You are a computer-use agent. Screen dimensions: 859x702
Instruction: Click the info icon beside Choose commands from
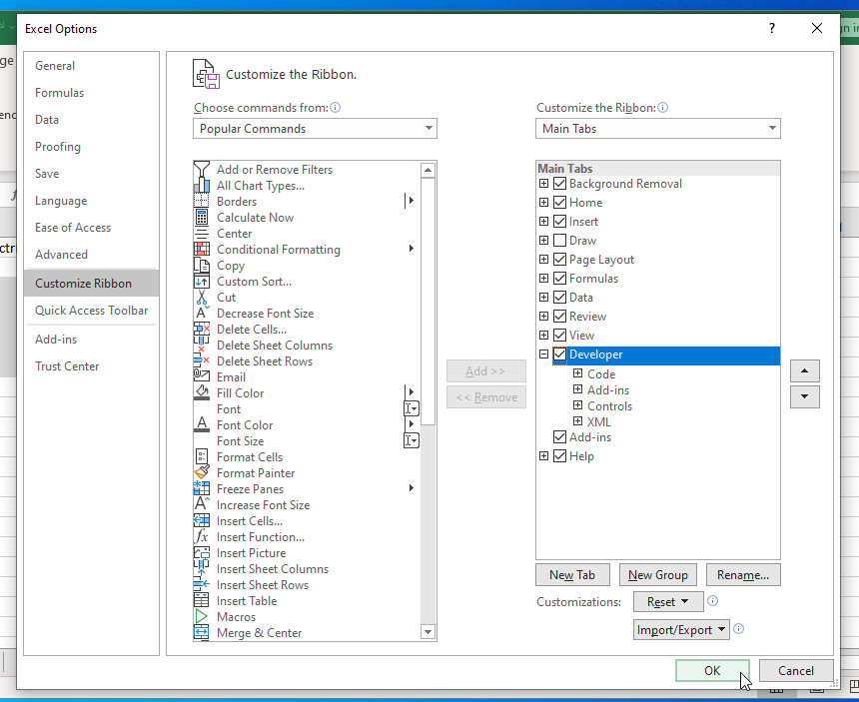[x=336, y=107]
